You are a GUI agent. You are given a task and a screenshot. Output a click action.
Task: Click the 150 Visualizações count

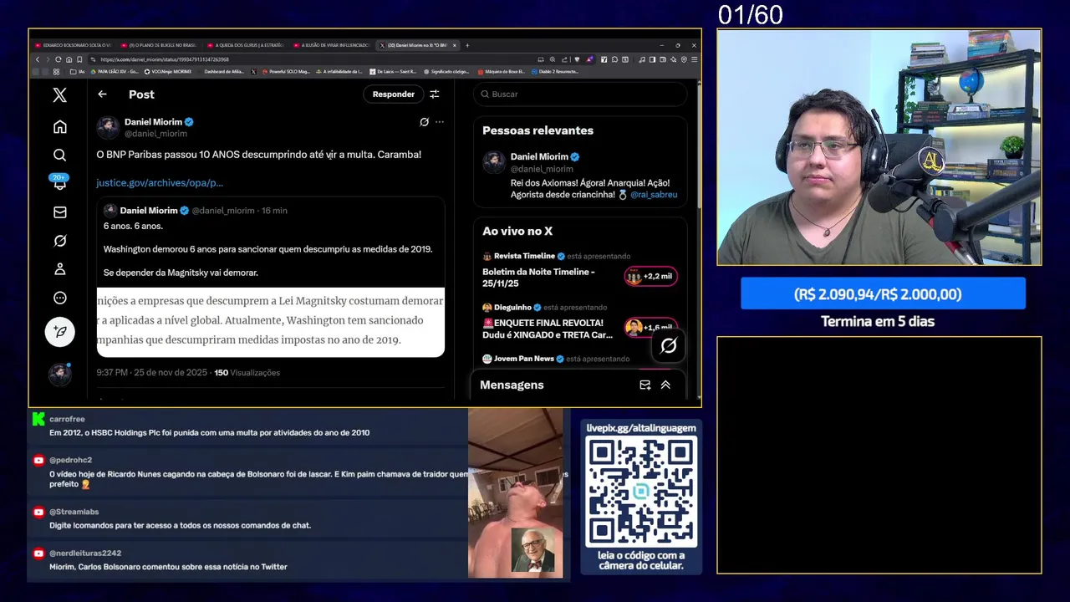[247, 373]
